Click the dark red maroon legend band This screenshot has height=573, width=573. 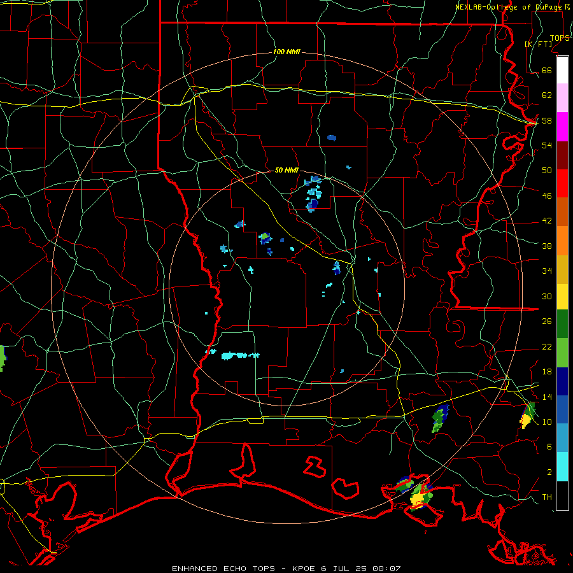tap(562, 155)
